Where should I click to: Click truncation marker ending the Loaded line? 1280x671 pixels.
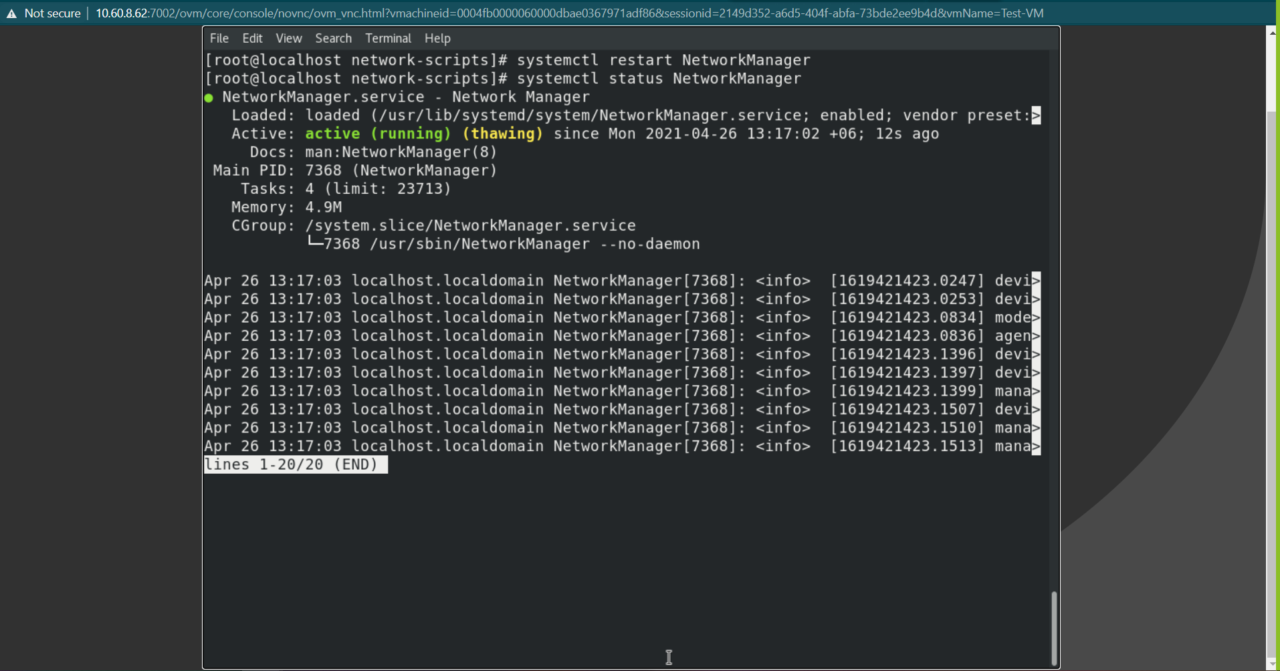[x=1036, y=116]
